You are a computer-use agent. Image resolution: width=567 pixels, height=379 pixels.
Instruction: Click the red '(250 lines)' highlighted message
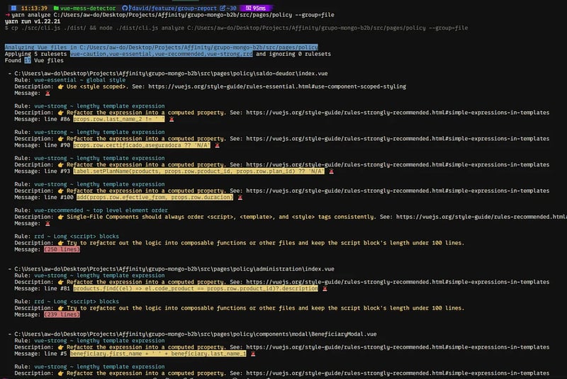[x=62, y=249]
